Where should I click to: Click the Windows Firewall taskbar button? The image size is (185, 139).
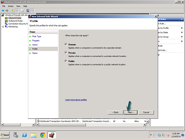tap(51, 135)
